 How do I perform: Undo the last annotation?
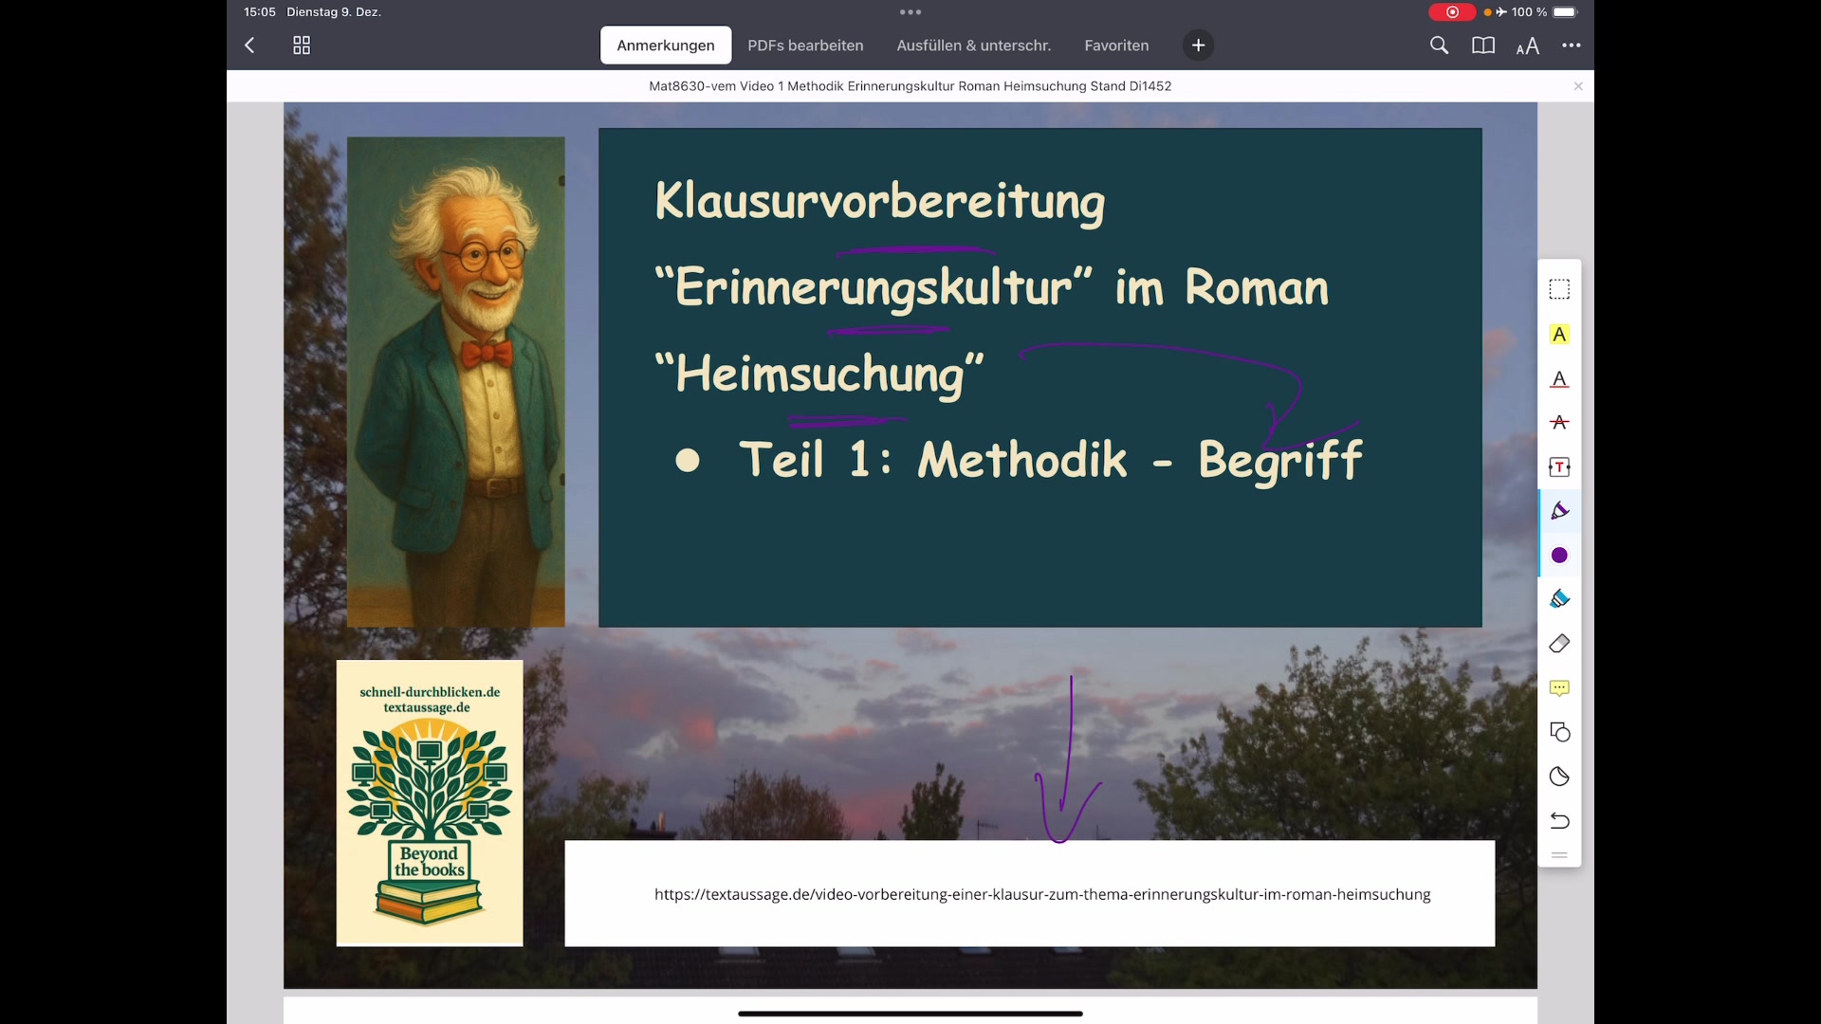tap(1559, 821)
